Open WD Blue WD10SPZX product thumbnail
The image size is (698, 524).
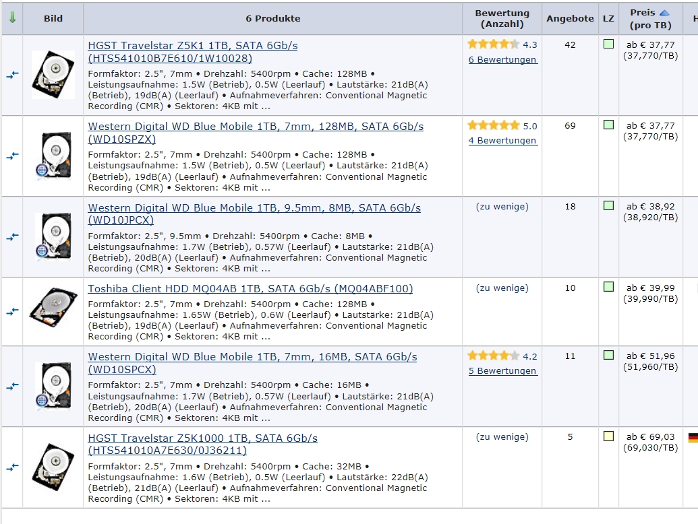[x=53, y=156]
